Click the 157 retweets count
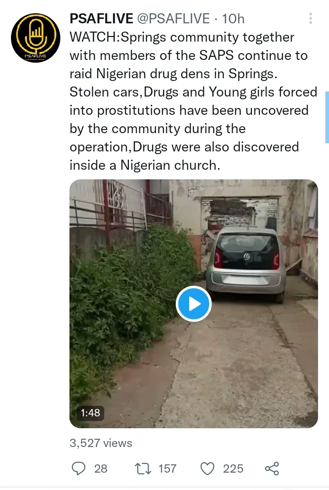 (x=167, y=468)
